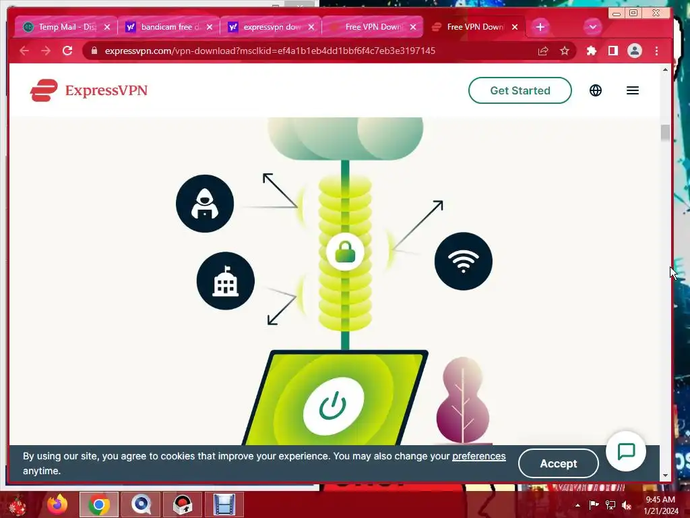Click the page scrollbar down arrow

click(665, 476)
